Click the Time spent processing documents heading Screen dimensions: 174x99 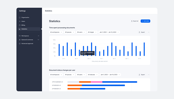point(62,28)
